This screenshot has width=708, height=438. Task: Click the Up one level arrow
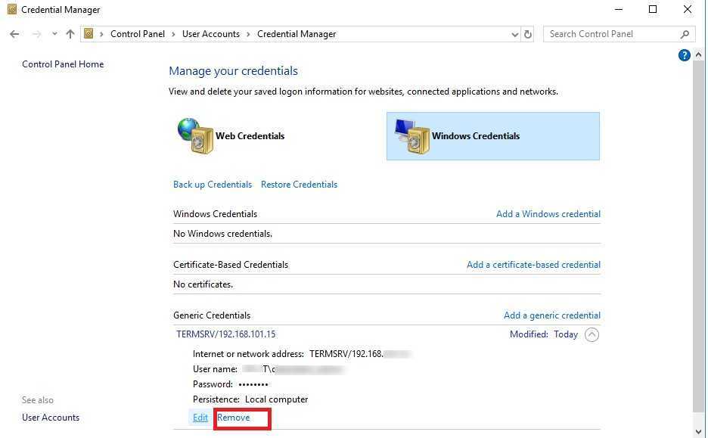pyautogui.click(x=70, y=34)
